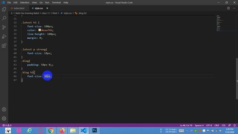Viewport: 238px width, 134px height.
Task: Click the '.blog h2{' selector line
Action: coord(28,72)
